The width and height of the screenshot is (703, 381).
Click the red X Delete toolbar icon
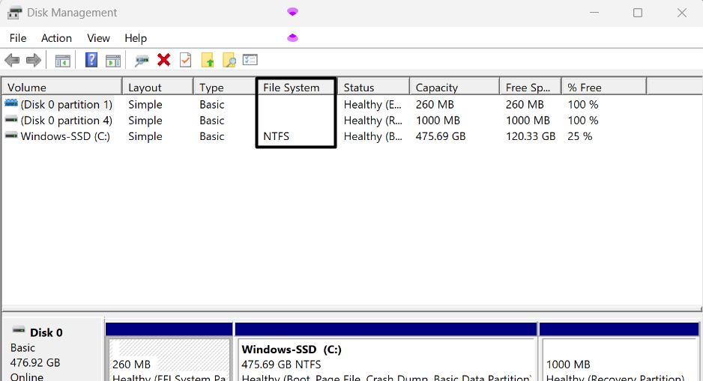tap(163, 61)
